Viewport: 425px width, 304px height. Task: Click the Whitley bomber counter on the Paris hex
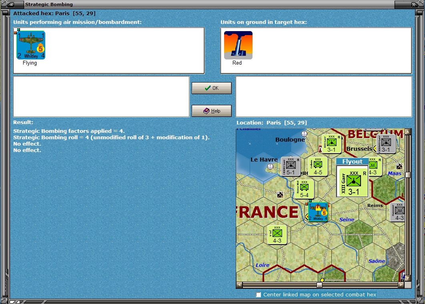coord(318,212)
